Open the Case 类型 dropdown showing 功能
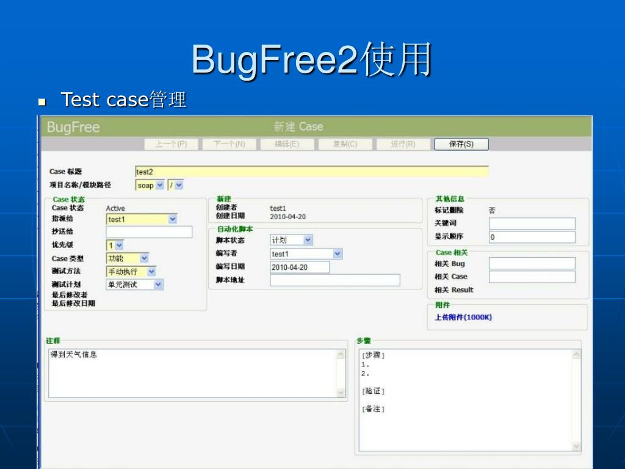 (x=128, y=258)
